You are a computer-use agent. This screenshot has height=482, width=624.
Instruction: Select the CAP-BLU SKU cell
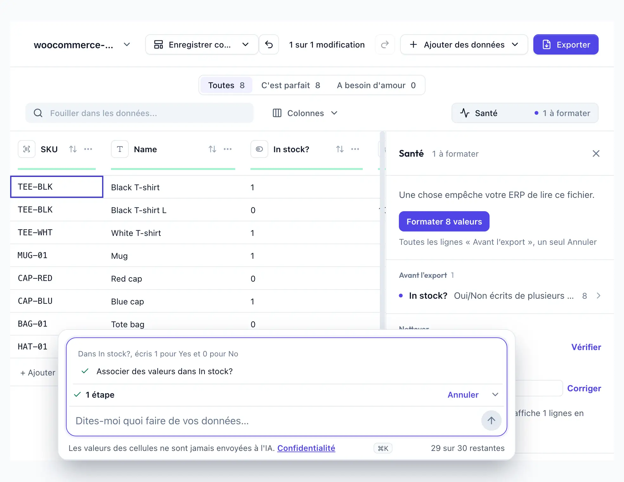click(57, 301)
